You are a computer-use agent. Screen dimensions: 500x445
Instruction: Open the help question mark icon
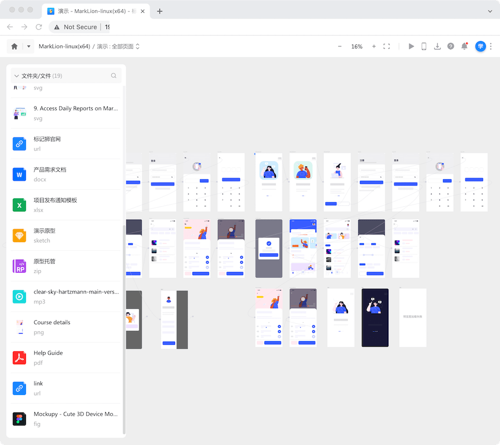pos(450,46)
